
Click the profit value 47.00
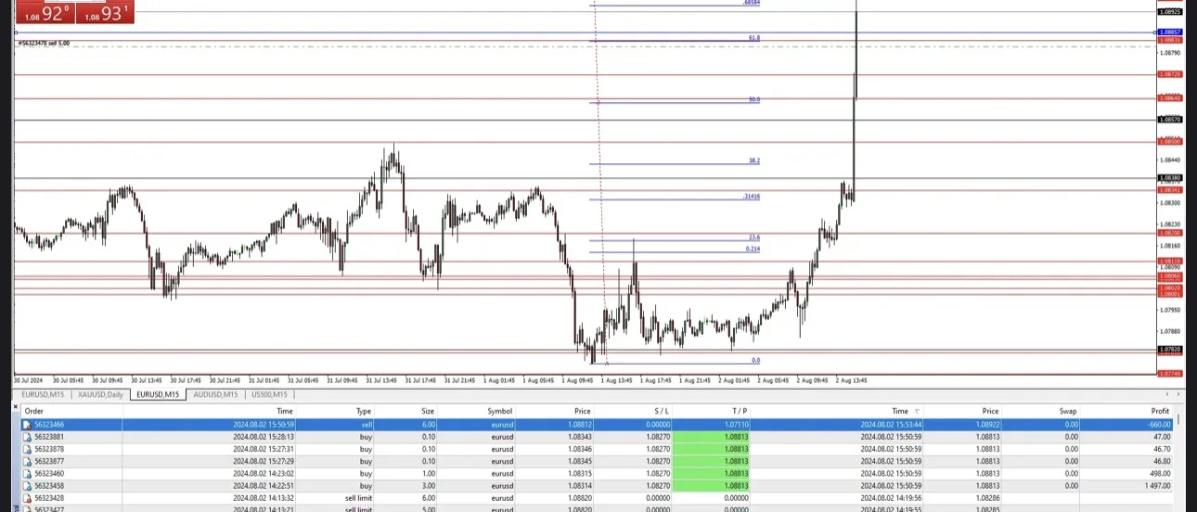(1162, 437)
